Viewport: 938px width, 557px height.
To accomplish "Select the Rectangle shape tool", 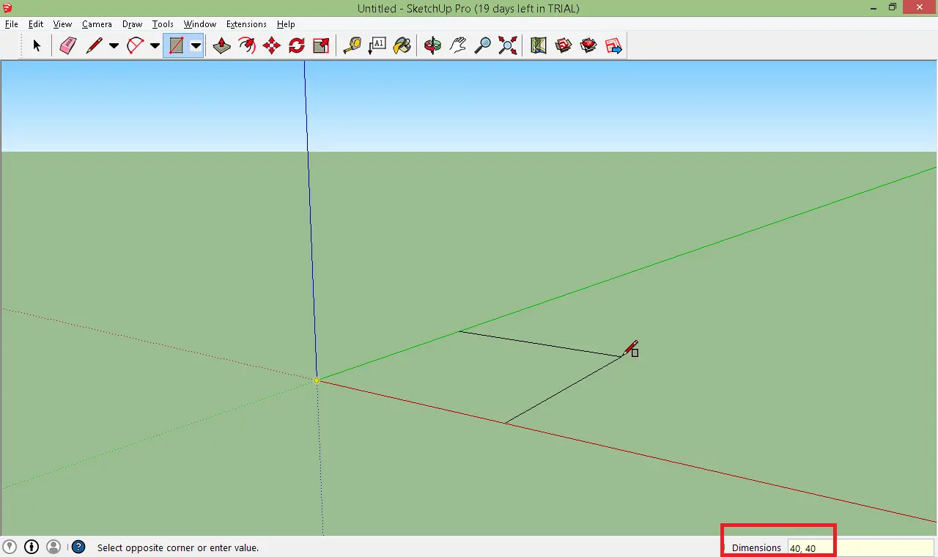I will pos(176,45).
